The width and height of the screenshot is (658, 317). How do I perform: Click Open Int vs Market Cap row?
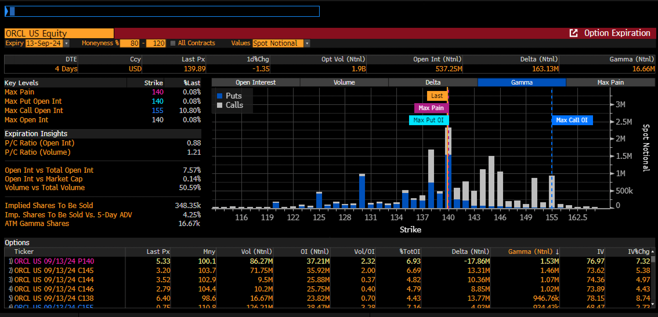coord(103,179)
